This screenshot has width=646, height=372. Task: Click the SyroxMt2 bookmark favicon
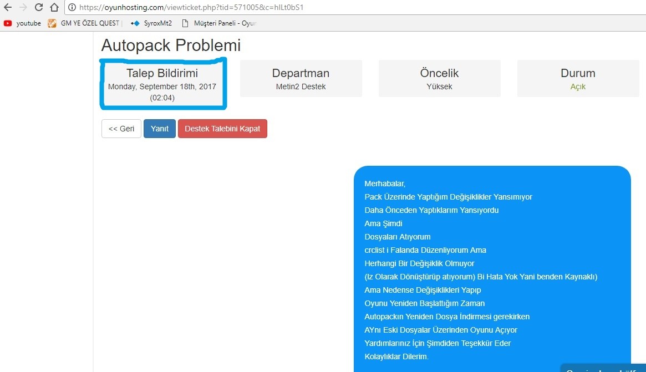click(135, 23)
